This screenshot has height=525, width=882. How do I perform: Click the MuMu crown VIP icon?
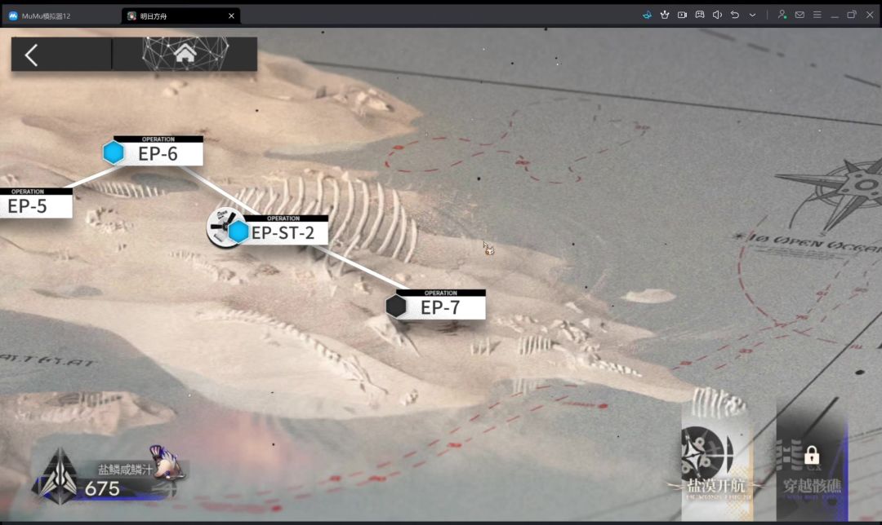click(665, 15)
